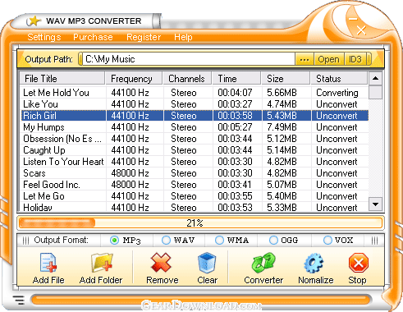
Task: Select the "Let Me Hold You" row
Action: pyautogui.click(x=195, y=93)
